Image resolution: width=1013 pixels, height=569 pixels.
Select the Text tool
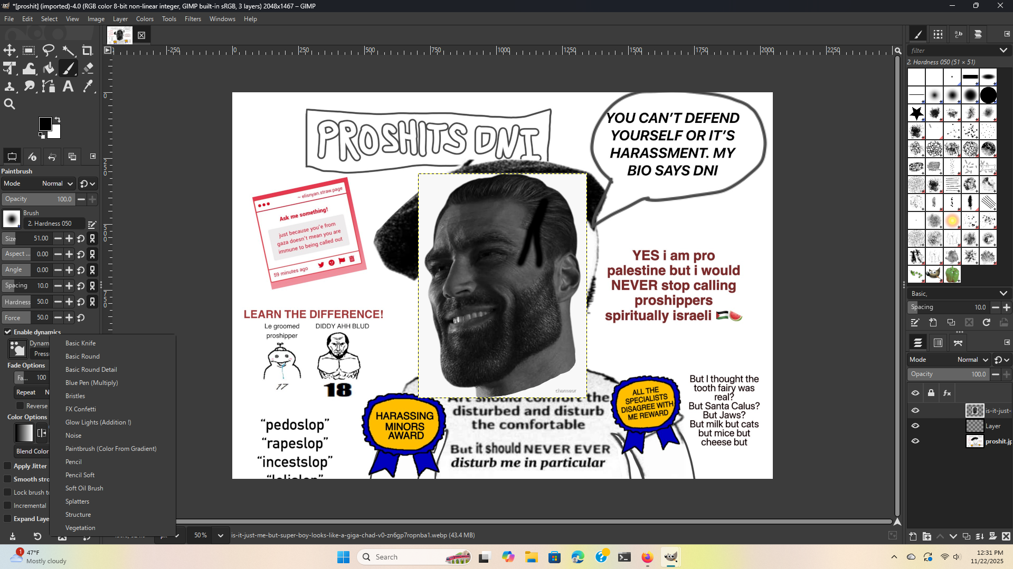(68, 86)
